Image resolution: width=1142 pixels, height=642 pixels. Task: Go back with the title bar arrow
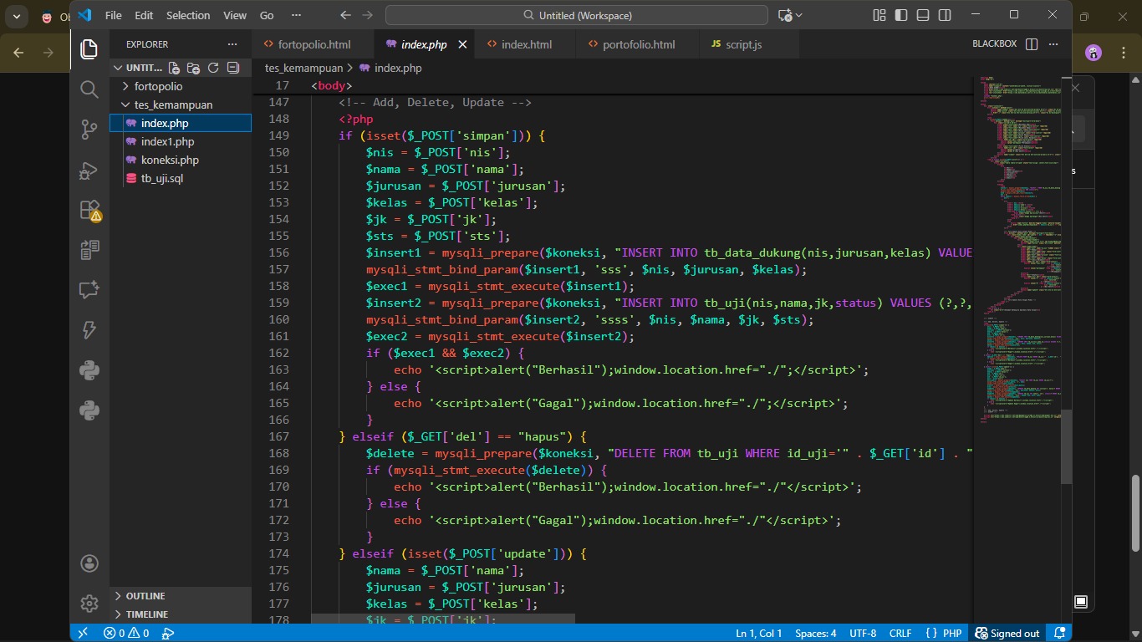[x=345, y=15]
